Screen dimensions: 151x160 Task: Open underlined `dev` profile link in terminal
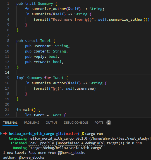(x=66, y=143)
